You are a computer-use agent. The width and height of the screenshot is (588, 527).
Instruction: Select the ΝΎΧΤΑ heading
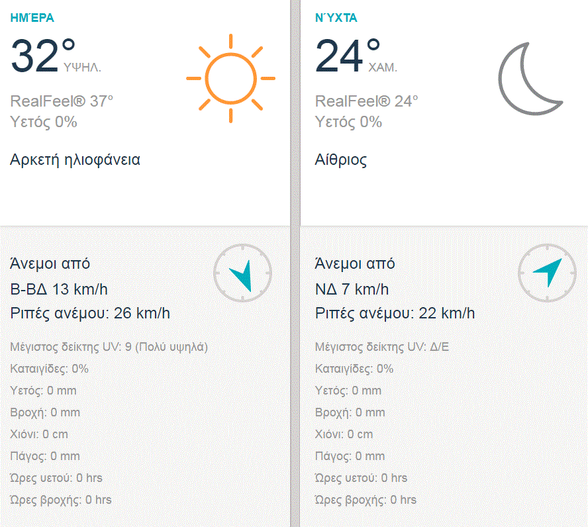point(336,18)
